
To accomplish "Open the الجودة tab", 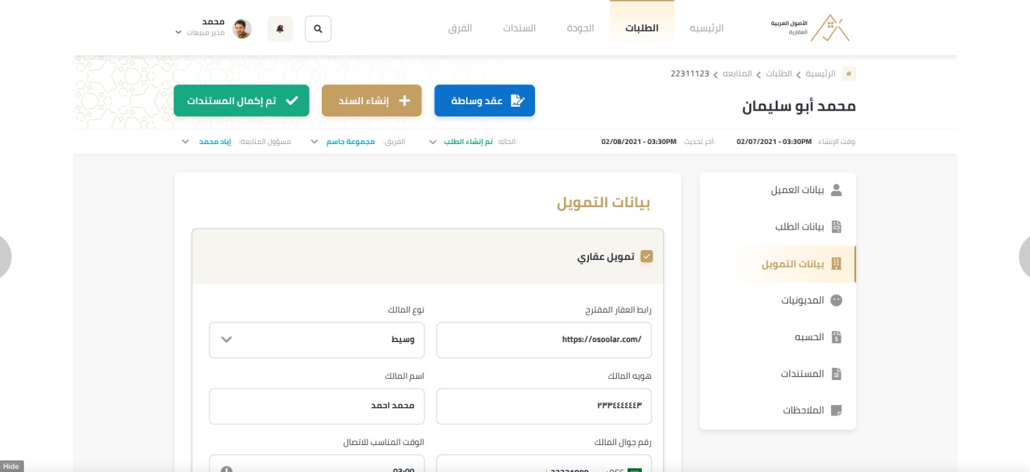I will click(x=580, y=28).
